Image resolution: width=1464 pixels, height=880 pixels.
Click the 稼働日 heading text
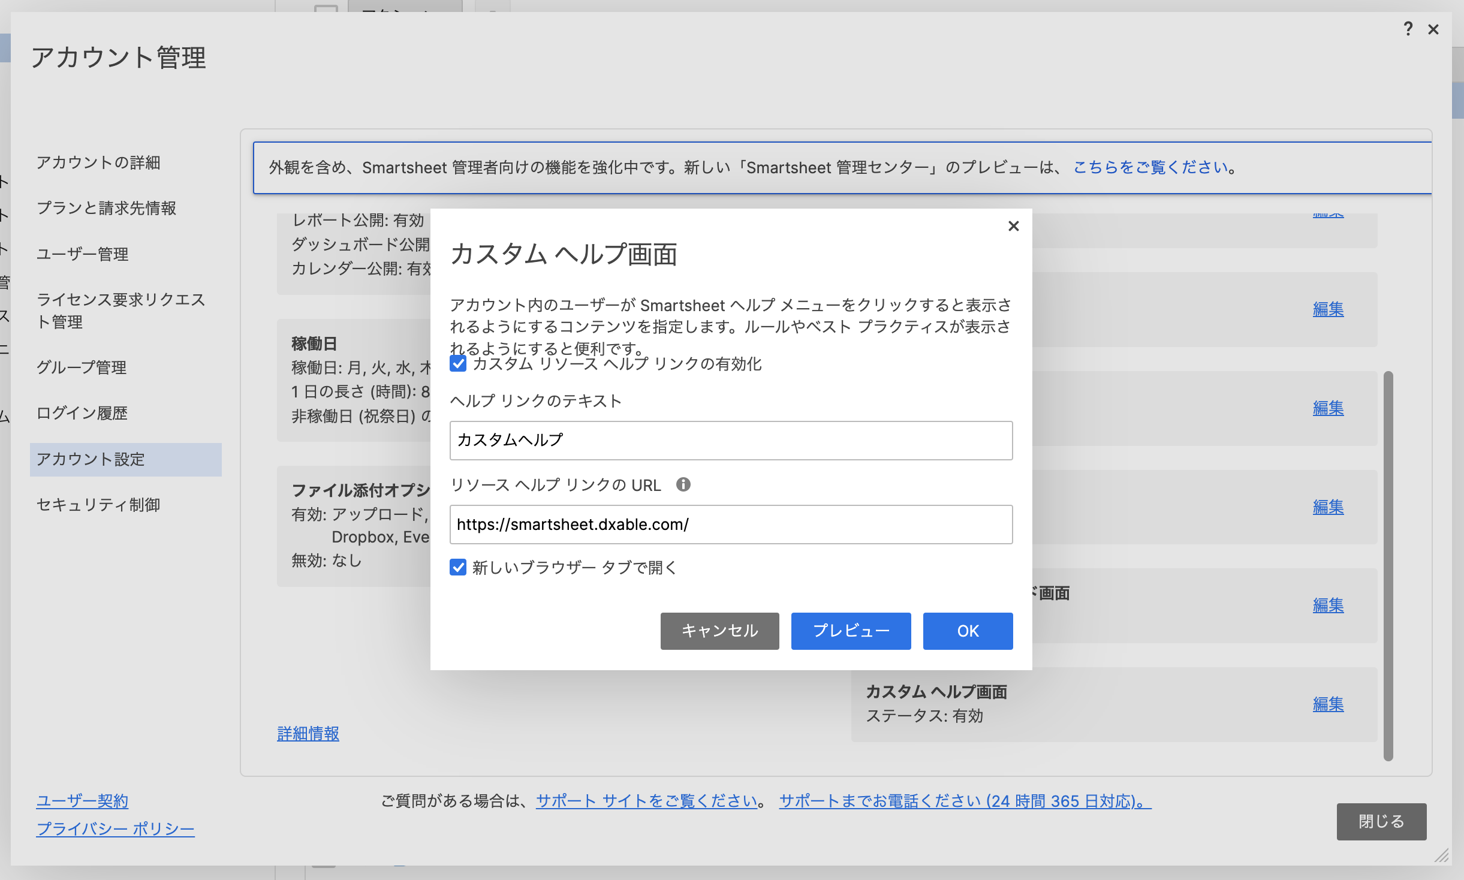(x=314, y=343)
